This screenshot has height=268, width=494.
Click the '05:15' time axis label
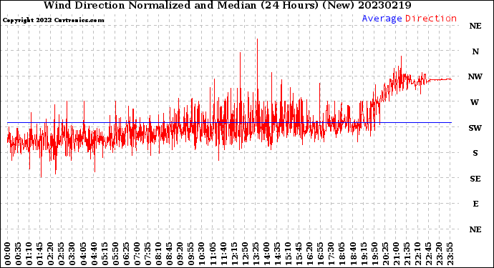(105, 254)
